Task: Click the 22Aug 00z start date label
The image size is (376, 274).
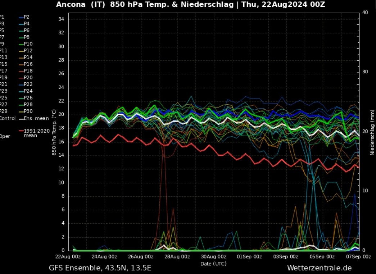Action: 68,257
